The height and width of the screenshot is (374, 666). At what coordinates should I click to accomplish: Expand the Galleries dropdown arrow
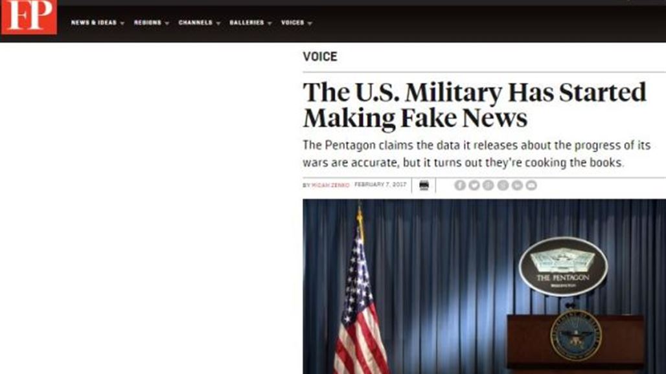pyautogui.click(x=270, y=23)
